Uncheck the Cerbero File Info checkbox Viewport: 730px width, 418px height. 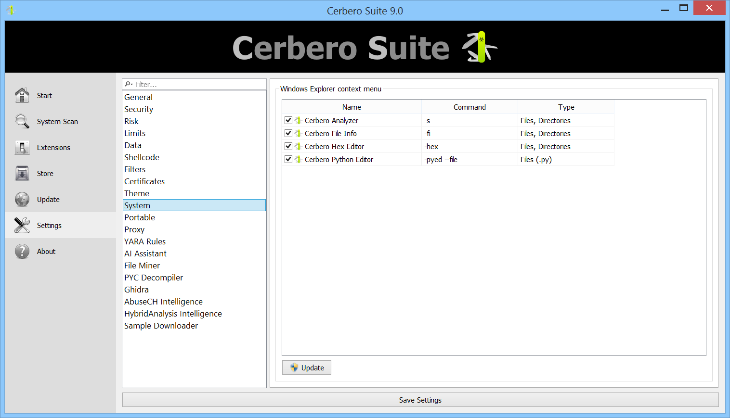(288, 133)
